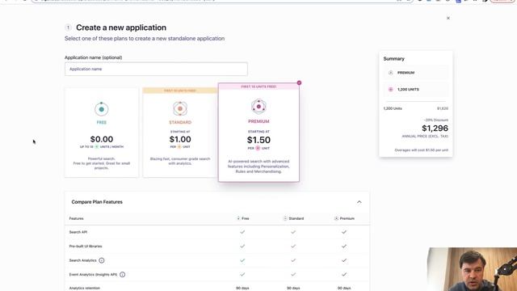Click the Analytics retention row label

tap(84, 288)
